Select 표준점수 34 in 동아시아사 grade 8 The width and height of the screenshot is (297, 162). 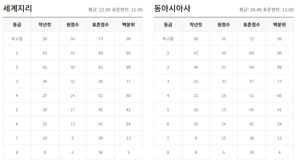tap(252, 152)
